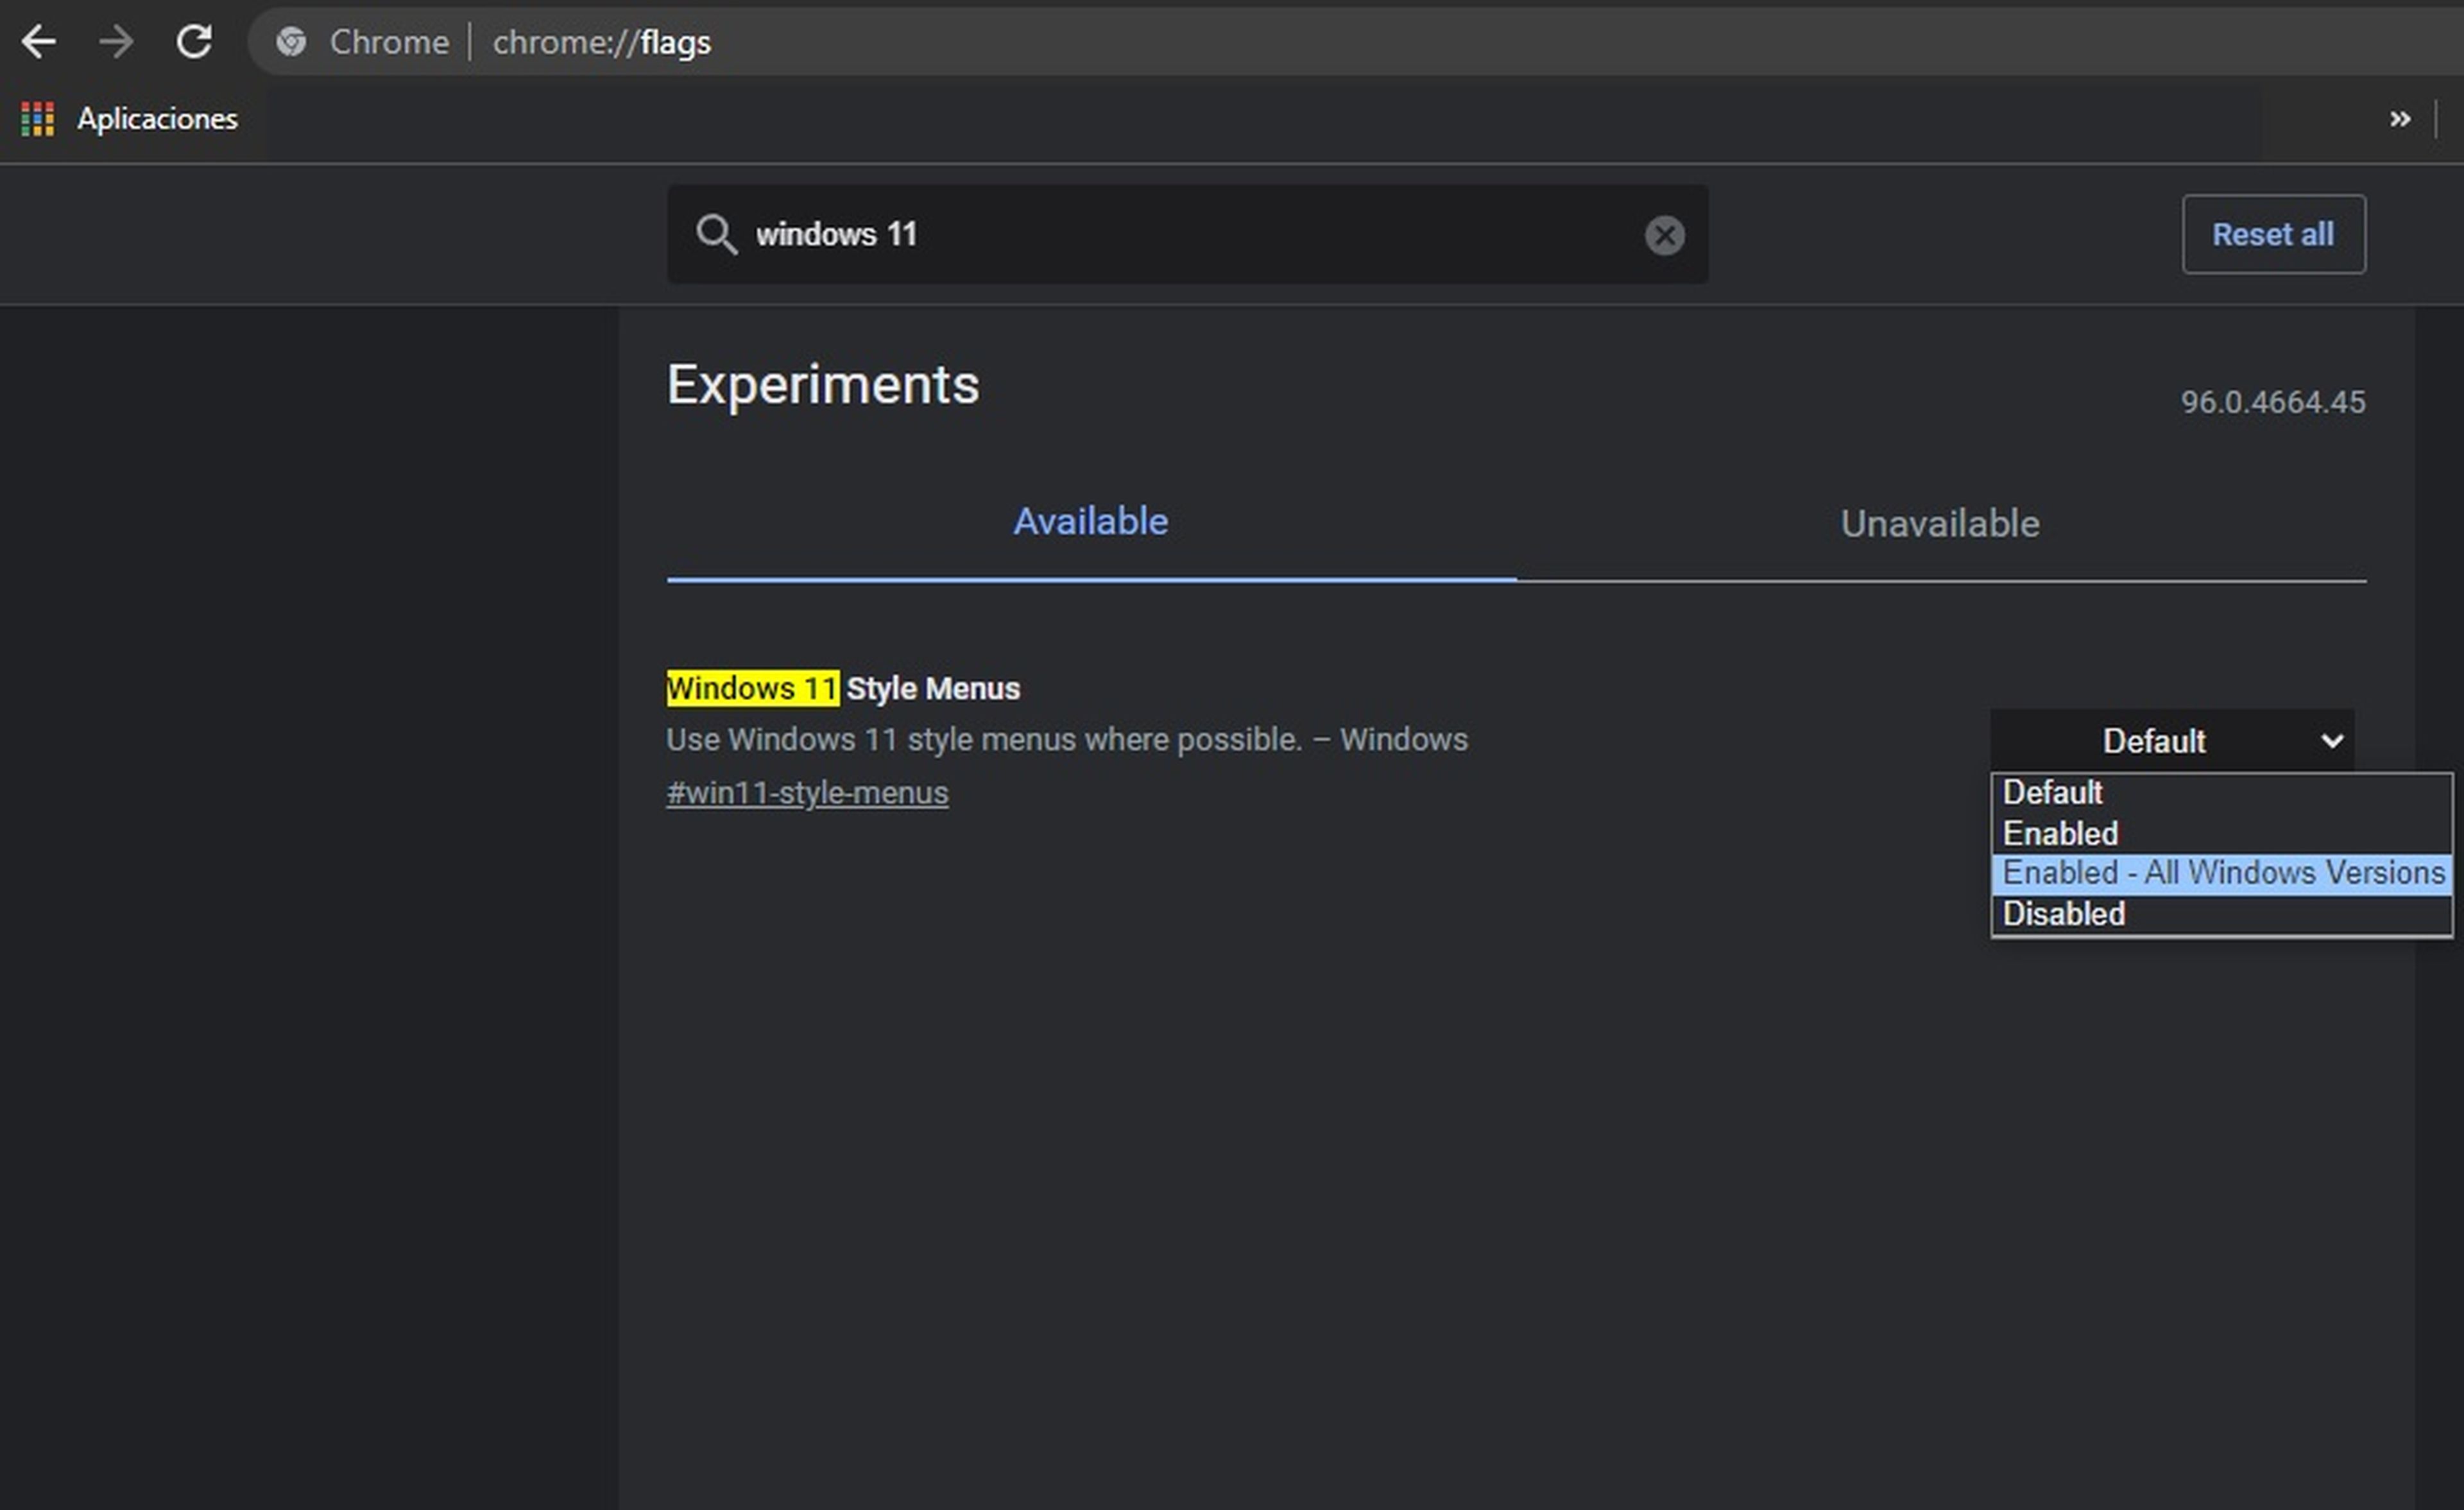Click the Default dropdown chevron arrow
This screenshot has height=1510, width=2464.
tap(2332, 742)
